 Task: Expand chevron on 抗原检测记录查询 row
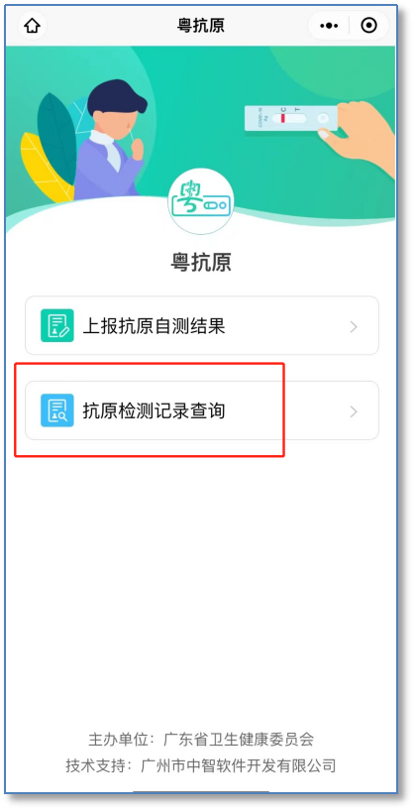click(354, 411)
